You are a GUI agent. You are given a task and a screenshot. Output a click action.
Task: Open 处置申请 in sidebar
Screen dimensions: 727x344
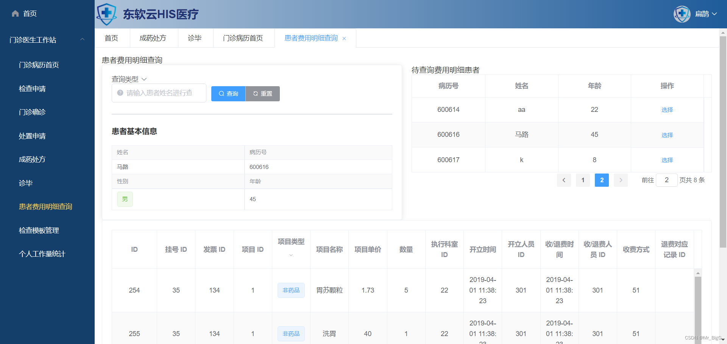32,136
